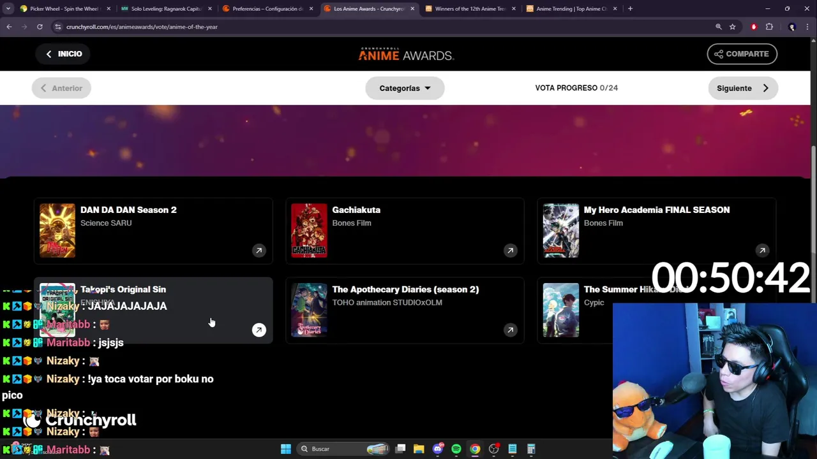The image size is (817, 459).
Task: Open Chrome profile avatar
Action: click(x=792, y=27)
